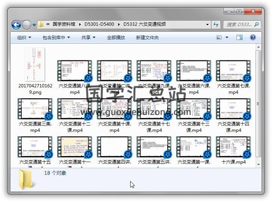Select the D5332 六爻变通视频 breadcrumb
Screen dimensions: 272x202
tap(145, 24)
